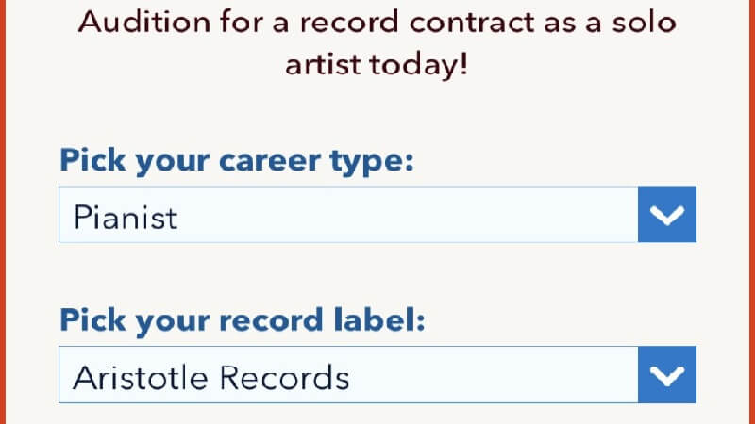Click the empty area inside the career type field
The image size is (755, 424).
410,215
